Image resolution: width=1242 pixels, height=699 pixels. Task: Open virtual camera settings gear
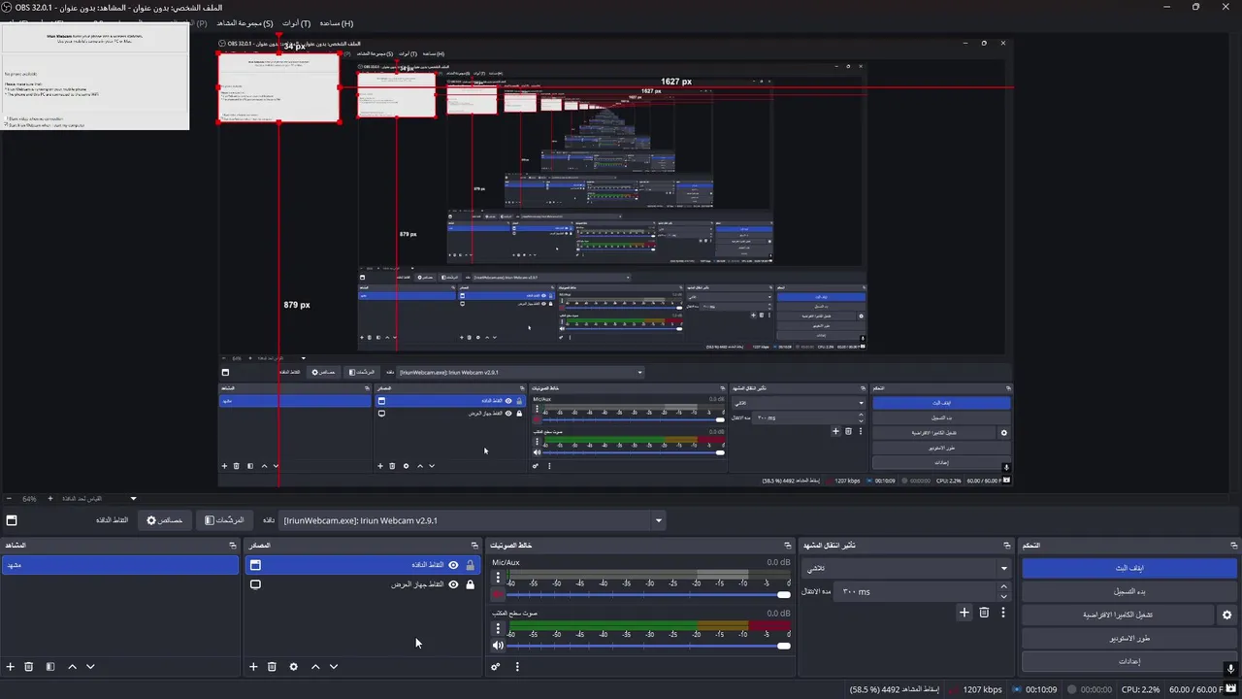tap(1226, 615)
